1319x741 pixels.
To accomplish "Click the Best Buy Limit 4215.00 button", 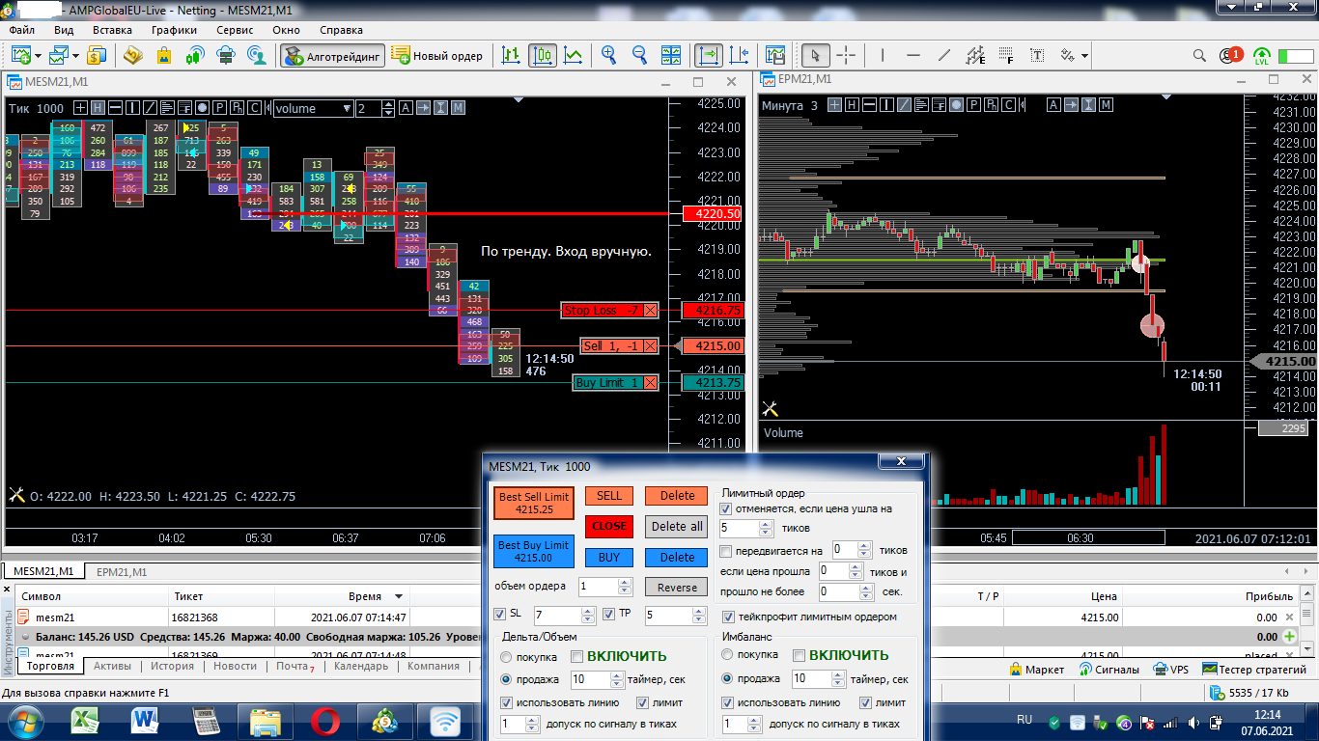I will point(534,552).
